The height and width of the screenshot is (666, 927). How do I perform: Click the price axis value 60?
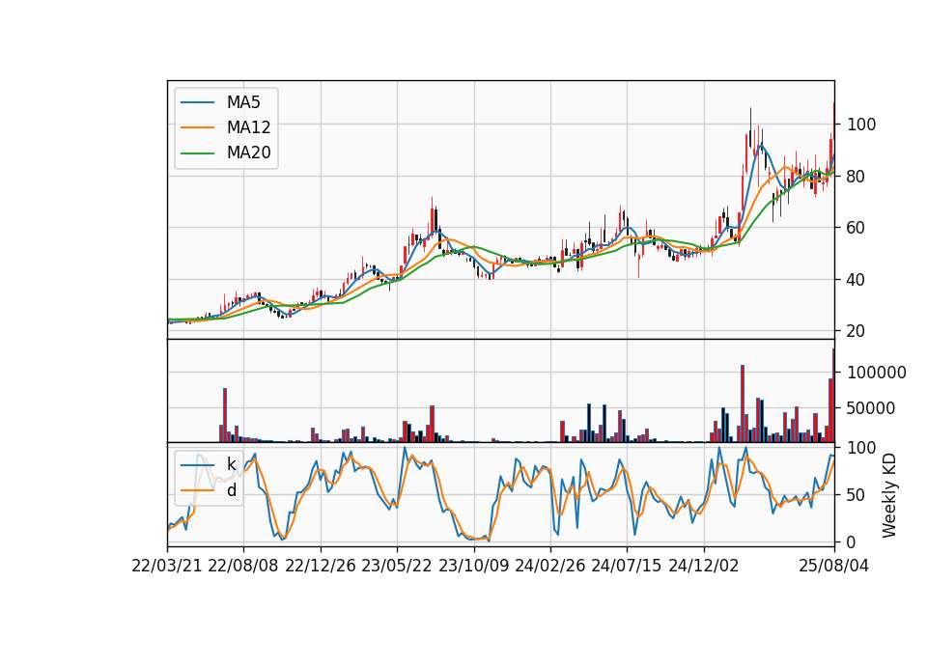click(855, 228)
